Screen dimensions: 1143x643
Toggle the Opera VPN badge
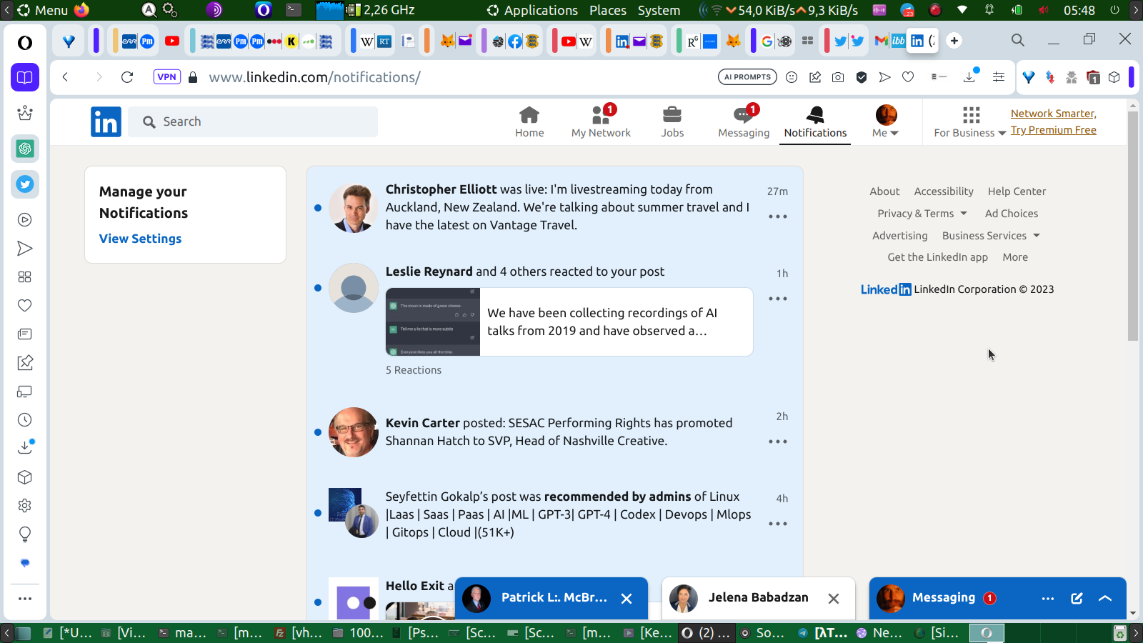[x=167, y=77]
